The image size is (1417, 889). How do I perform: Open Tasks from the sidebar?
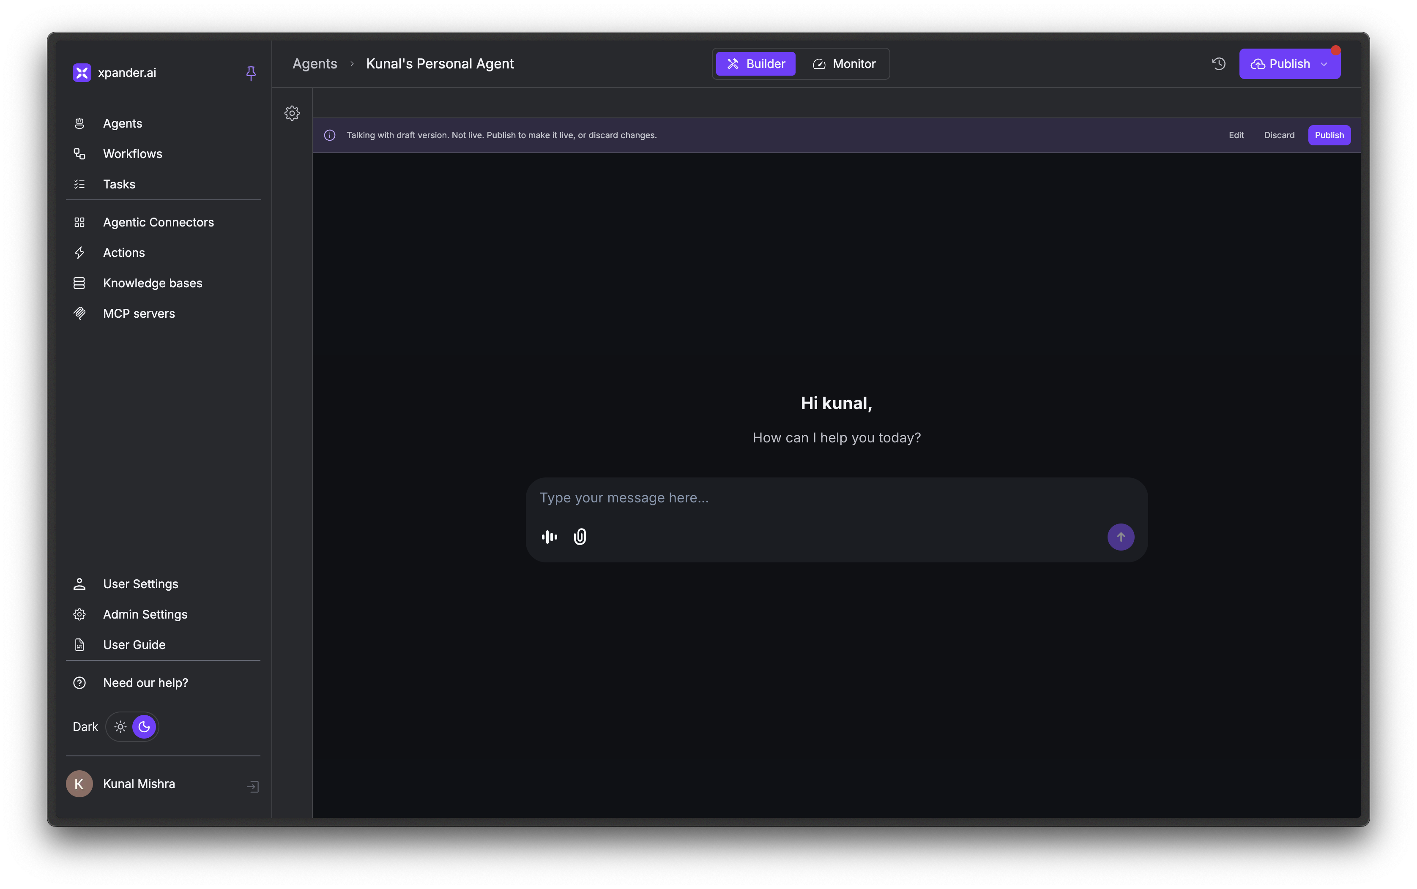[118, 183]
